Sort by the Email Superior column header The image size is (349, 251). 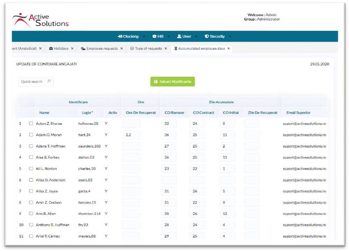298,112
